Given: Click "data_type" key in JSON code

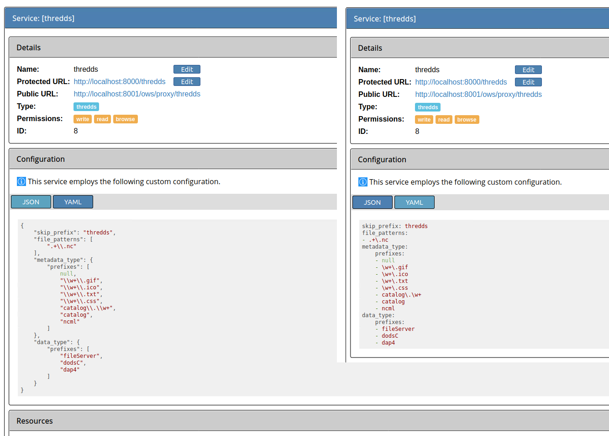Looking at the screenshot, I should 53,342.
